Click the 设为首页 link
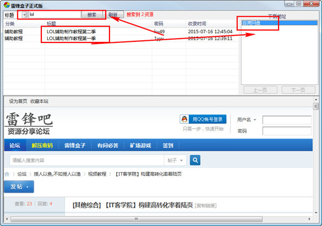 [18, 101]
